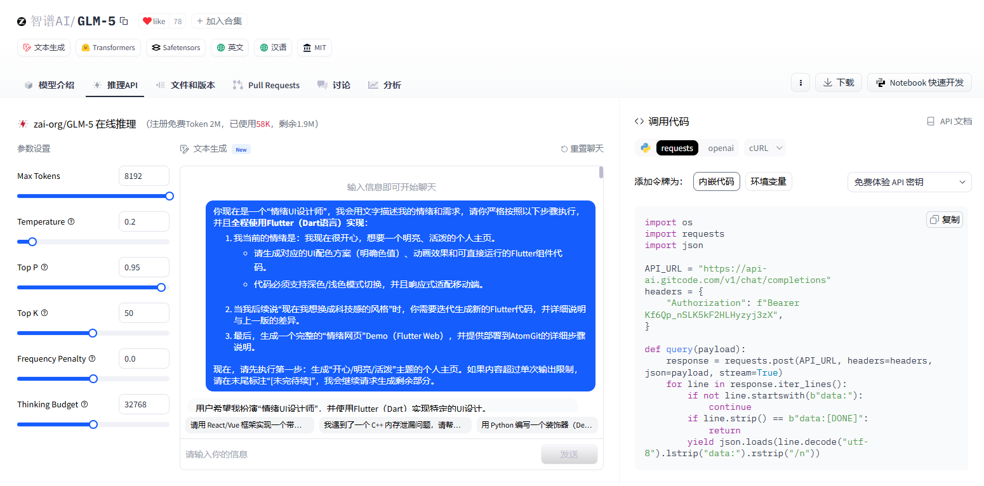Click the 文本生成 chat panel icon
Viewport: 984px width, 486px height.
tap(185, 148)
